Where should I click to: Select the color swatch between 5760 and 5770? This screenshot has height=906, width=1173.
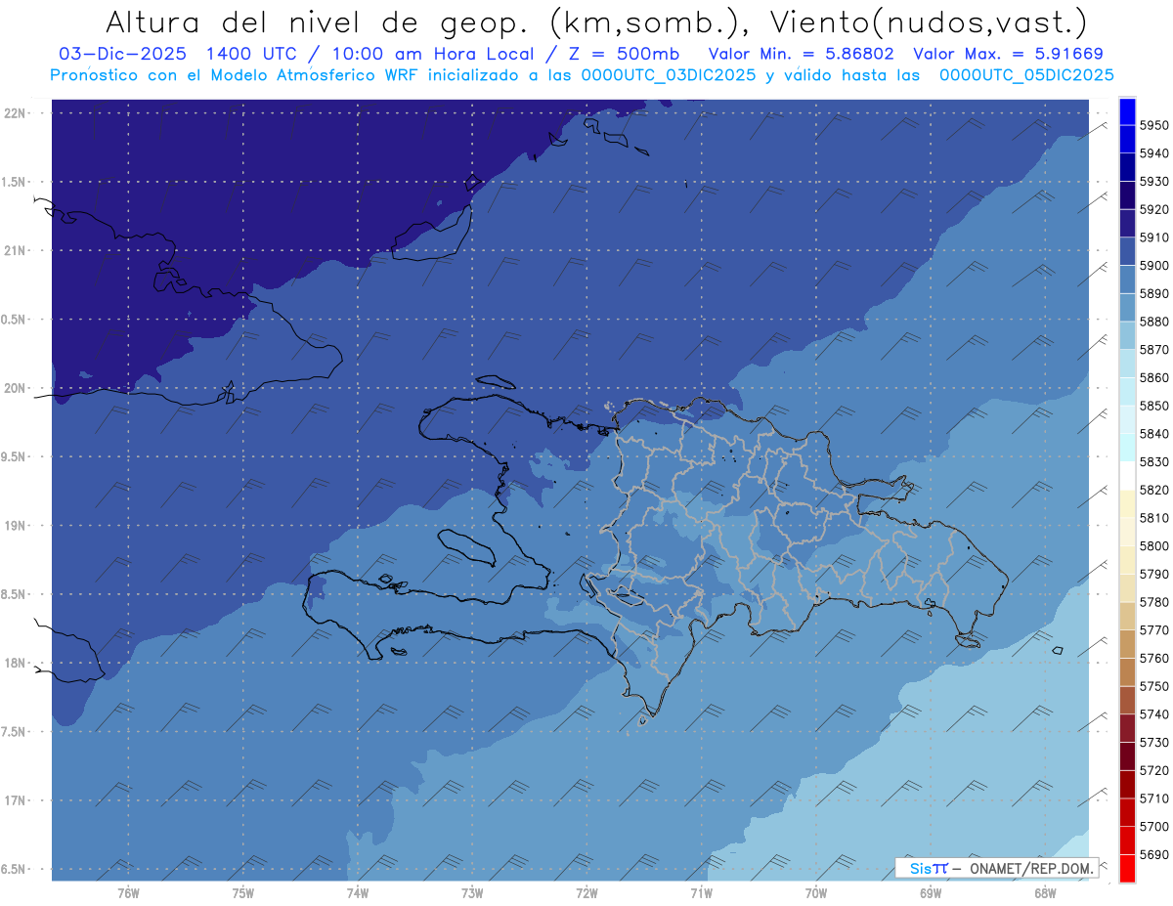point(1127,644)
